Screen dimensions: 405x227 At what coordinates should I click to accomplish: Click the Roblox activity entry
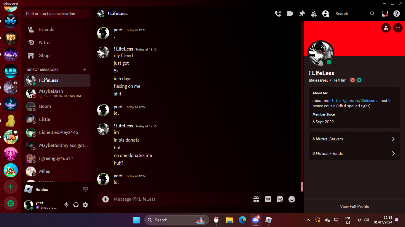click(42, 189)
